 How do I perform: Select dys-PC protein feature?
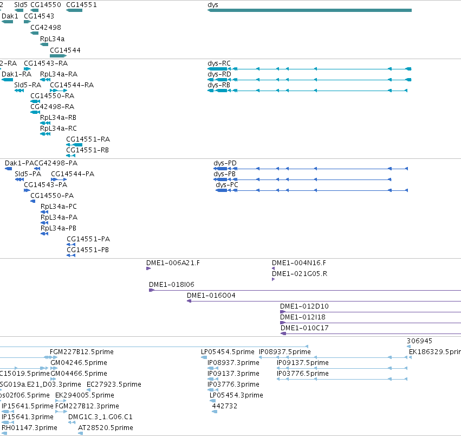[311, 190]
